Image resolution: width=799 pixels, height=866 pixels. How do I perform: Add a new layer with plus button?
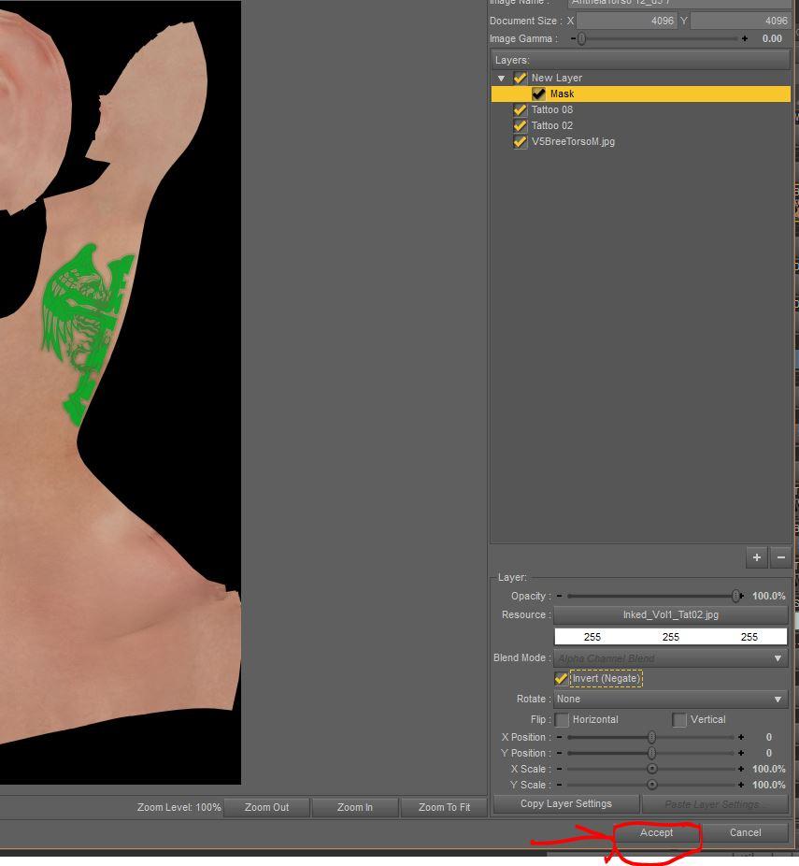[757, 557]
